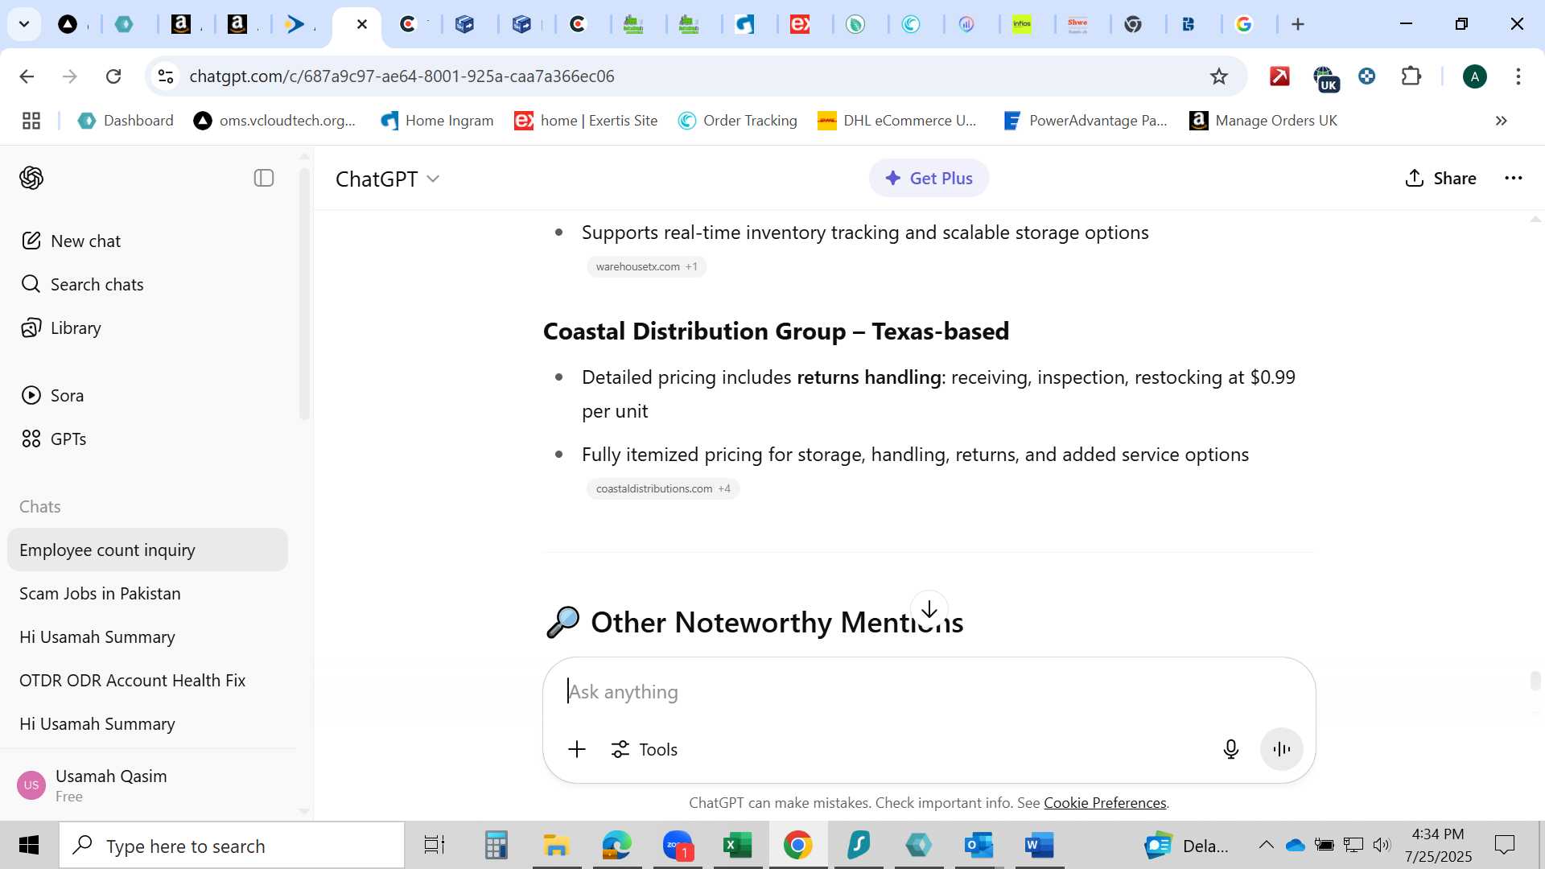1545x869 pixels.
Task: Open GPTs from the sidebar
Action: (x=54, y=439)
